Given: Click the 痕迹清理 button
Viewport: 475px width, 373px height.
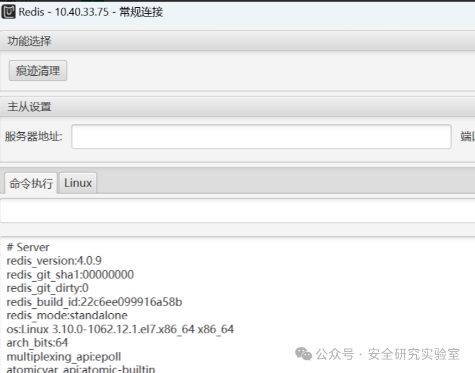Looking at the screenshot, I should (x=38, y=71).
